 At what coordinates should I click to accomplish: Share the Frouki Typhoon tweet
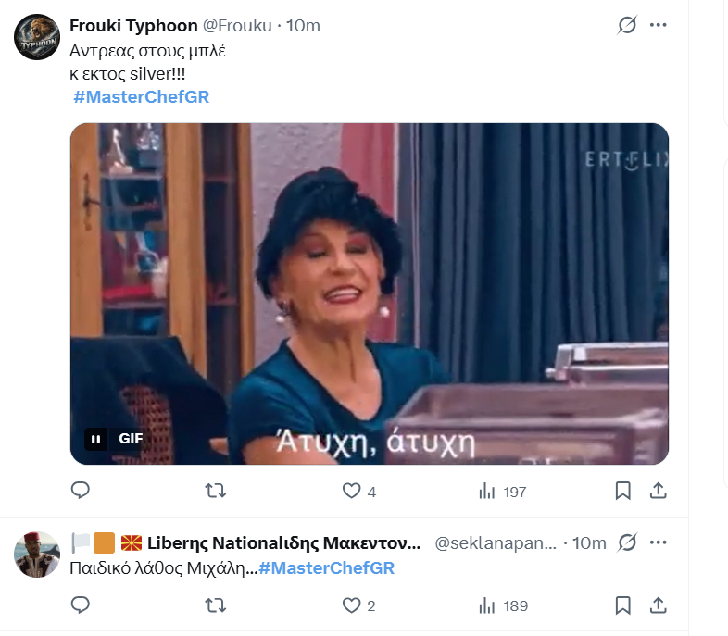click(658, 491)
